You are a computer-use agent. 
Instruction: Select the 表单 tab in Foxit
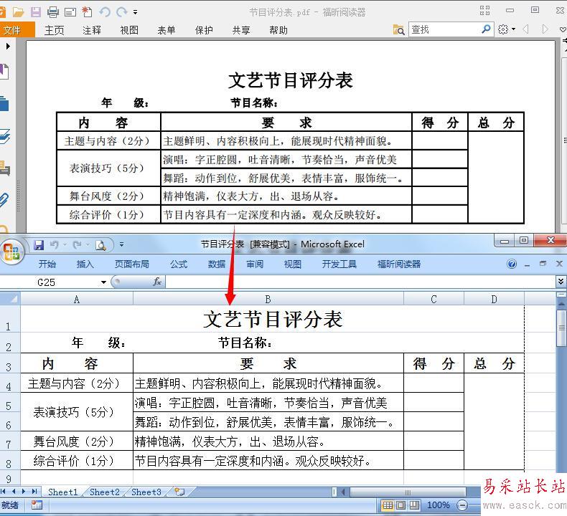point(167,30)
